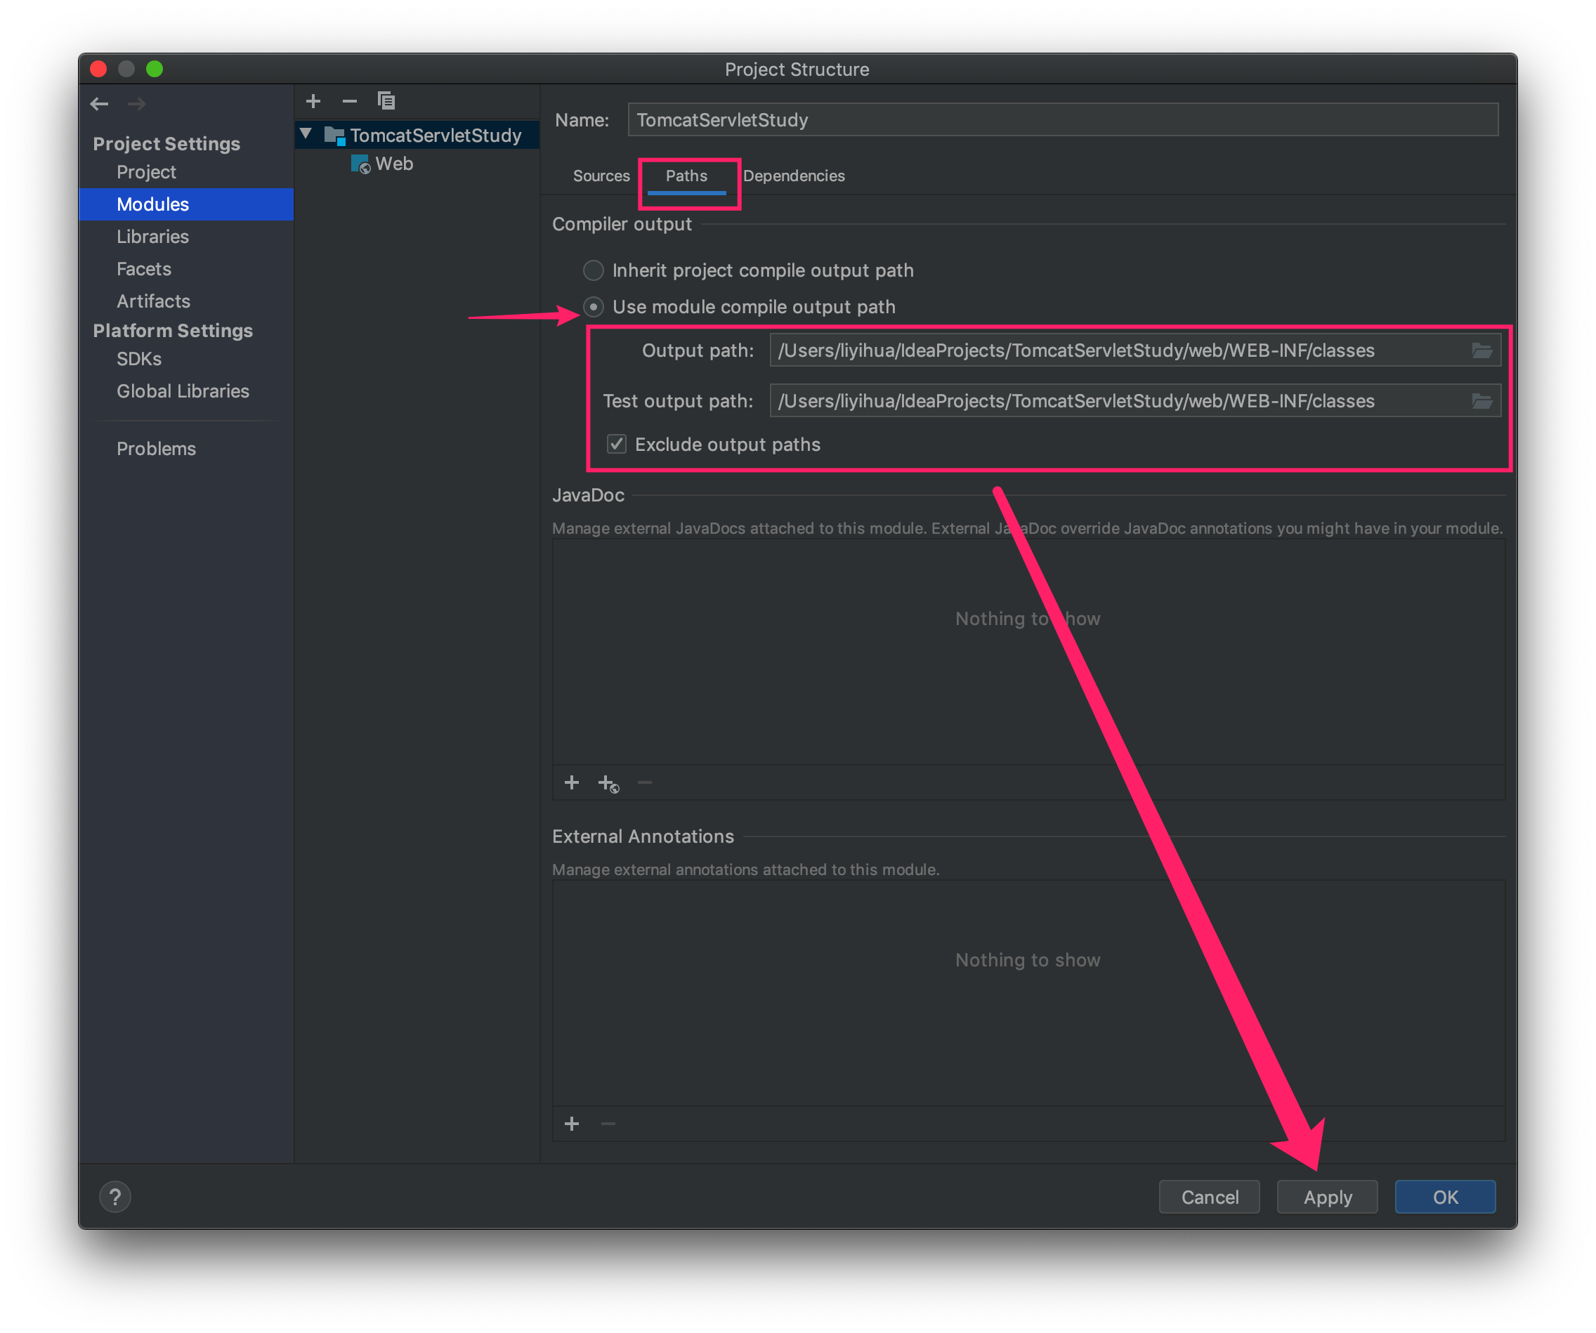Select Use module compile output path
This screenshot has width=1596, height=1333.
(x=594, y=307)
